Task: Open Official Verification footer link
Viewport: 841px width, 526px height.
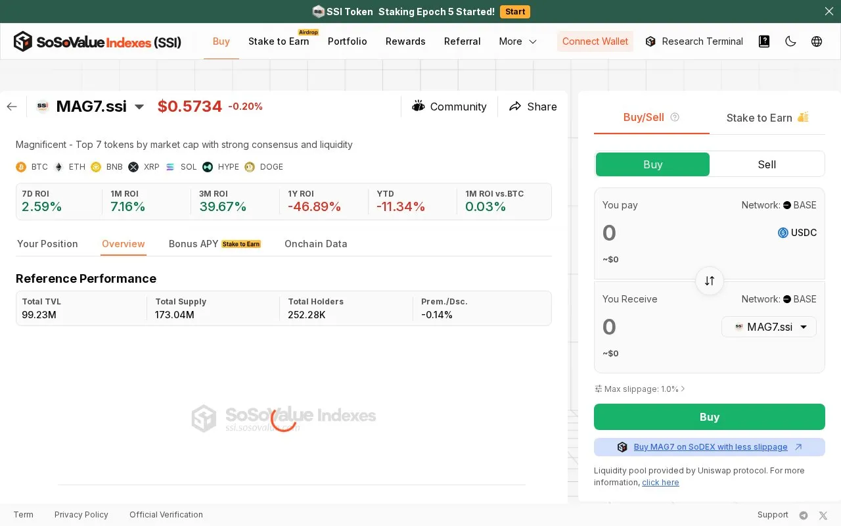Action: (166, 515)
